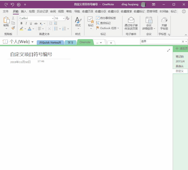Open the 文件 file menu
Image resolution: width=188 pixels, height=170 pixels.
click(6, 11)
